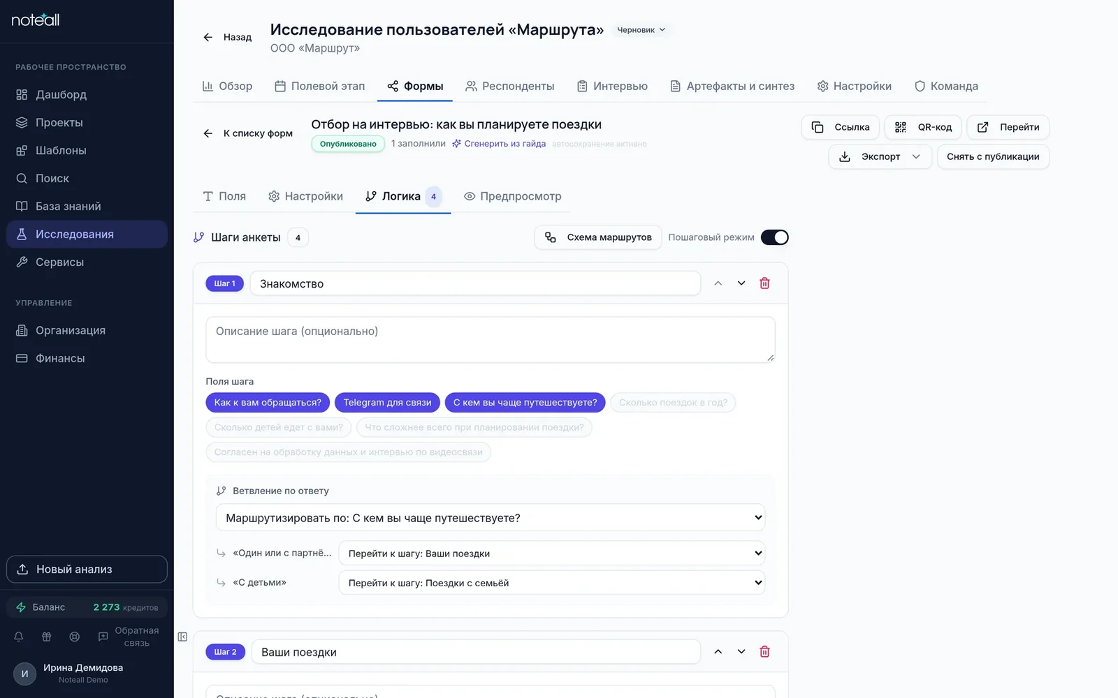This screenshot has height=698, width=1118.
Task: Open support lifebuoy icon
Action: click(75, 637)
